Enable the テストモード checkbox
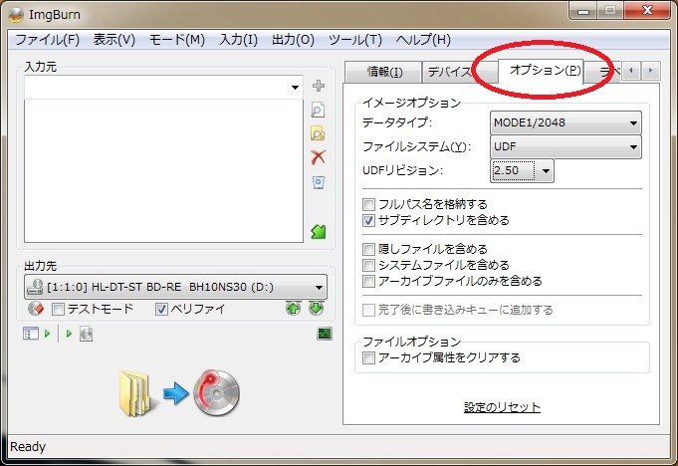 (58, 309)
